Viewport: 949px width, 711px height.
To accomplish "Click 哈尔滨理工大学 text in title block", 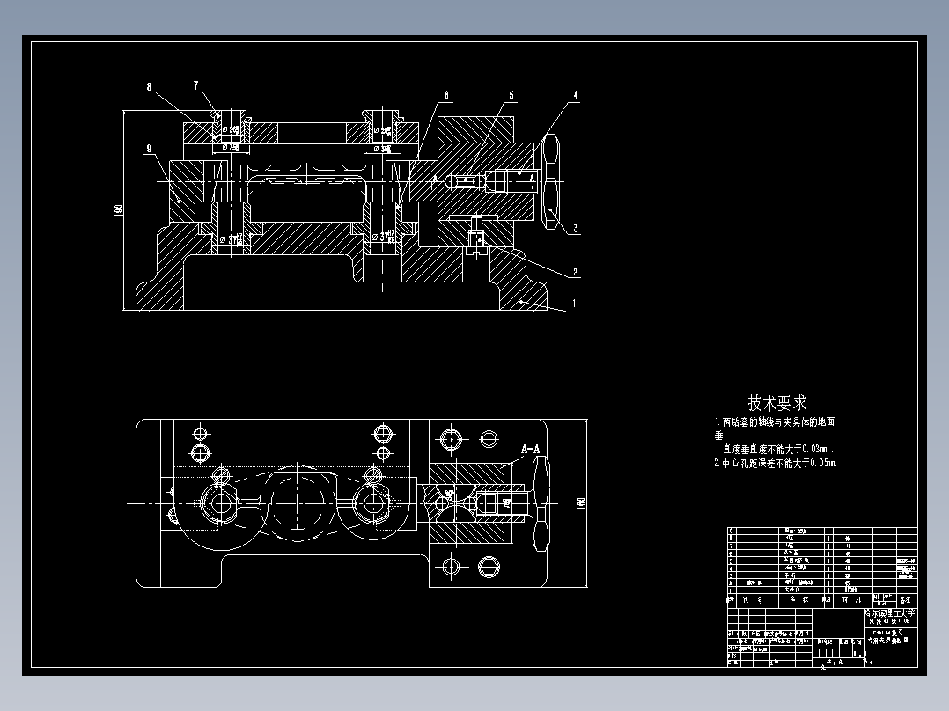I will [x=892, y=613].
